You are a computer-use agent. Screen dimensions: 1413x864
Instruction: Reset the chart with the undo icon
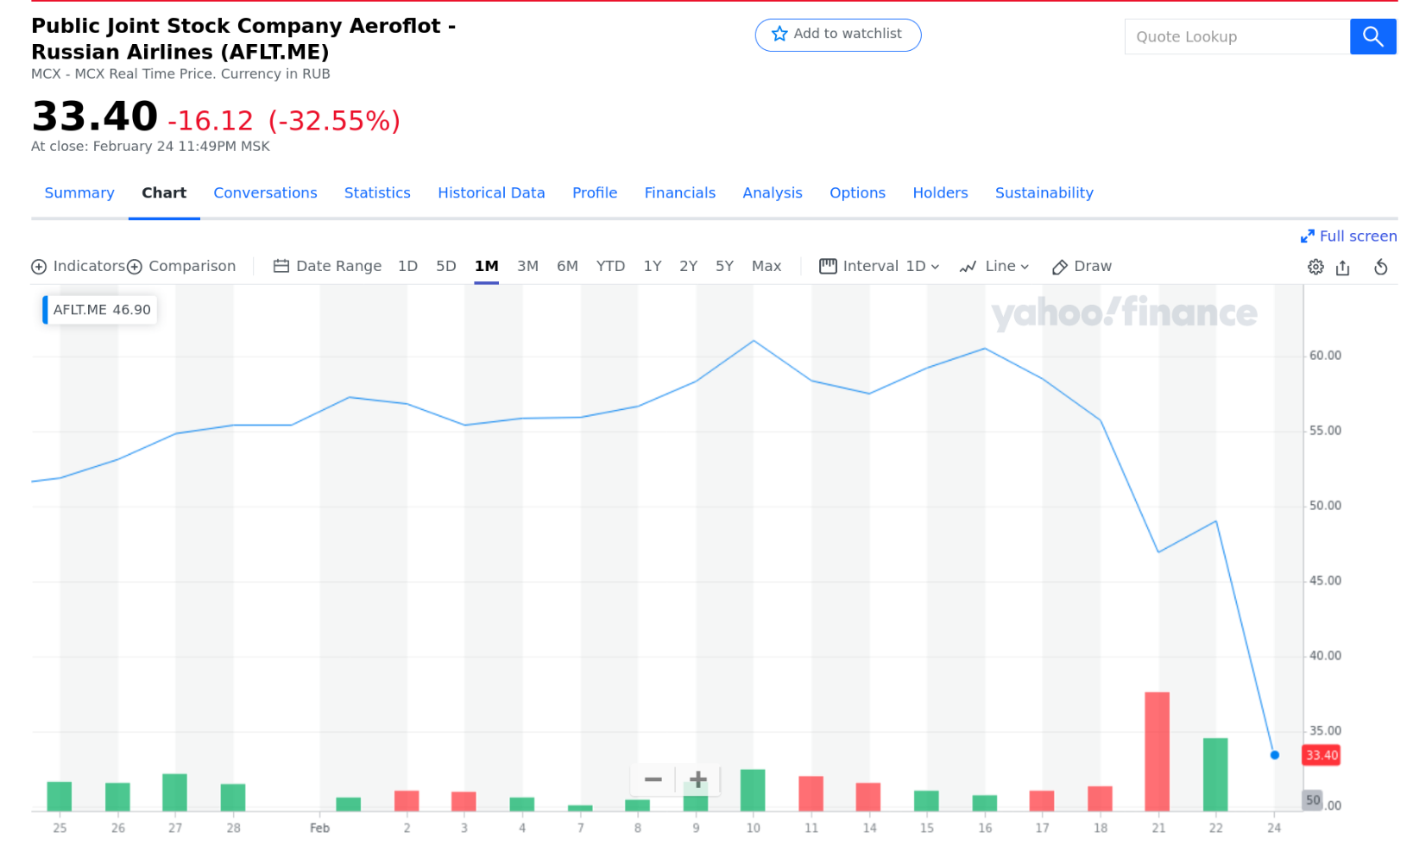point(1381,267)
